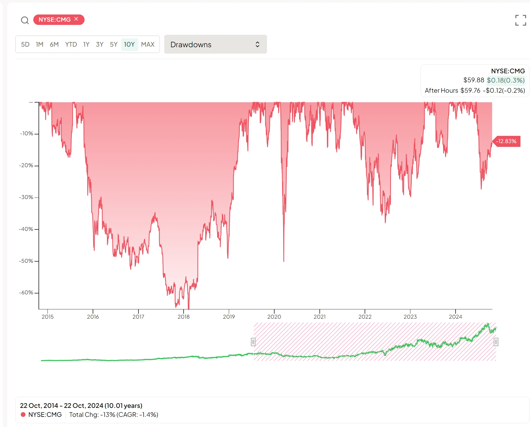
Task: Remove the NYSE:CMG ticker chip
Action: coord(76,19)
